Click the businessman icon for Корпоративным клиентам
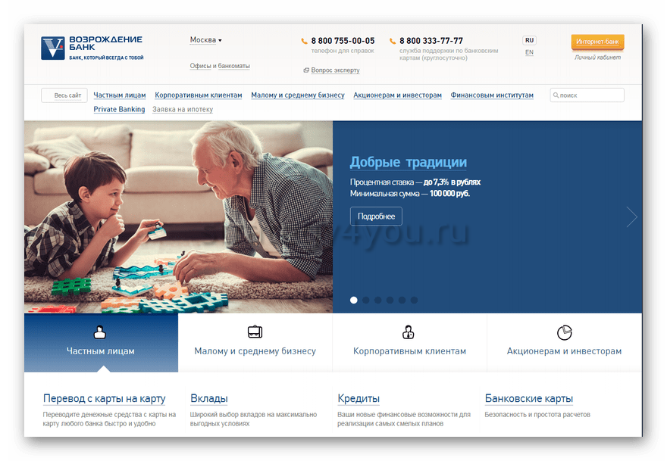The width and height of the screenshot is (667, 461). point(409,332)
